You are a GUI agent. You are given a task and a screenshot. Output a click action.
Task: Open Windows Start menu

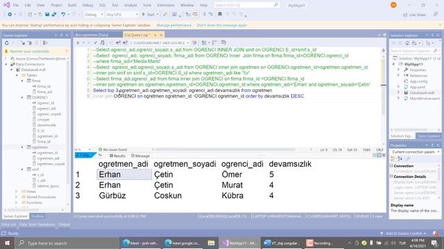7,243
